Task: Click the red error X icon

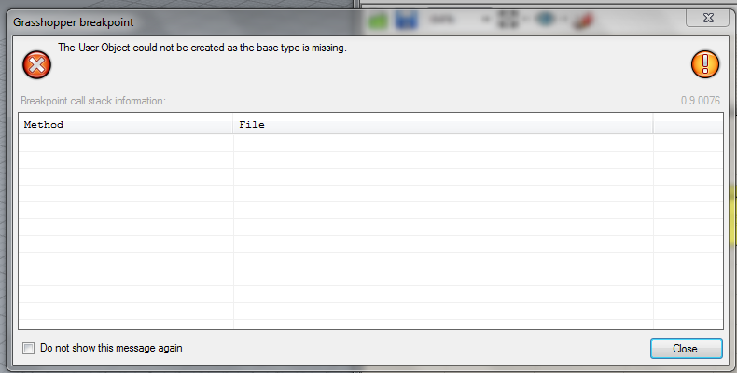Action: point(36,65)
